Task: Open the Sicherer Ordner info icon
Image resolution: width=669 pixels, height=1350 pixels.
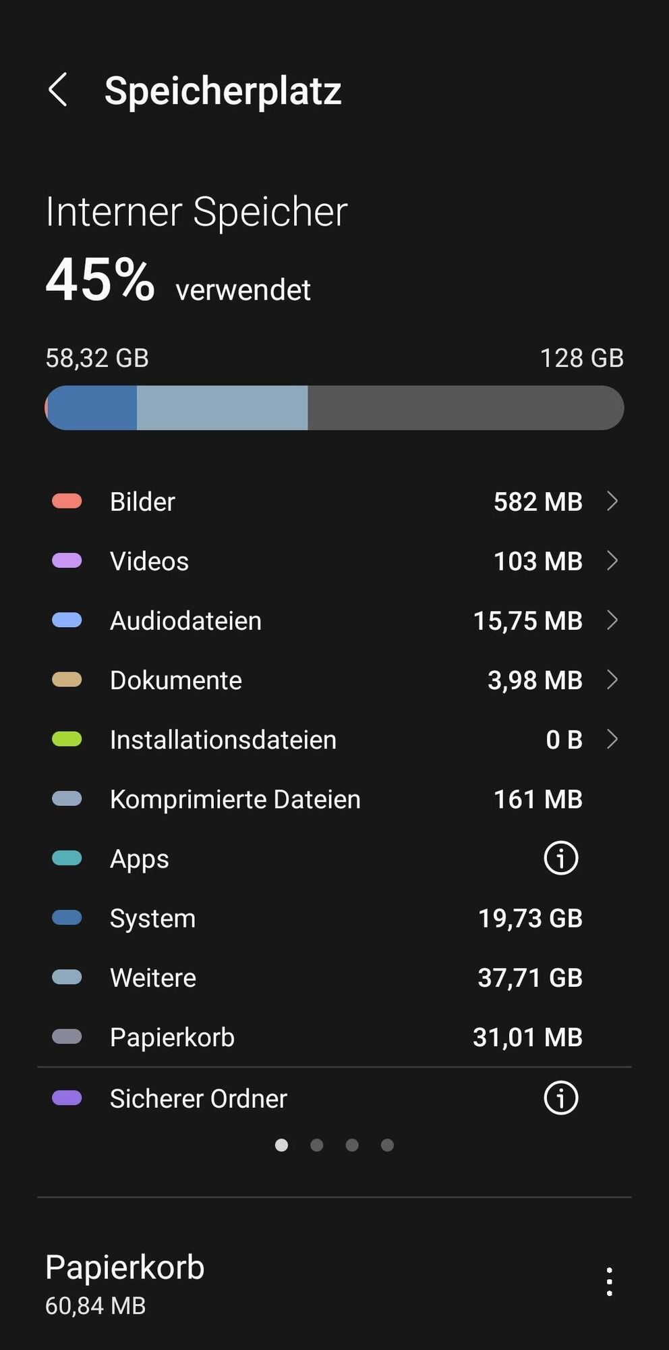Action: pos(561,1098)
